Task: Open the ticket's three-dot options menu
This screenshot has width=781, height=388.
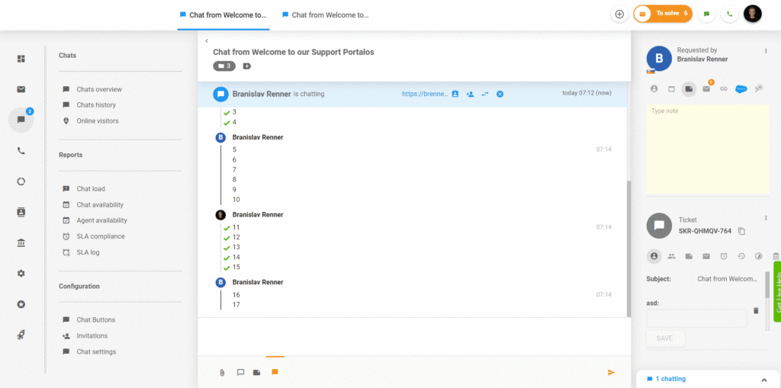Action: click(766, 221)
